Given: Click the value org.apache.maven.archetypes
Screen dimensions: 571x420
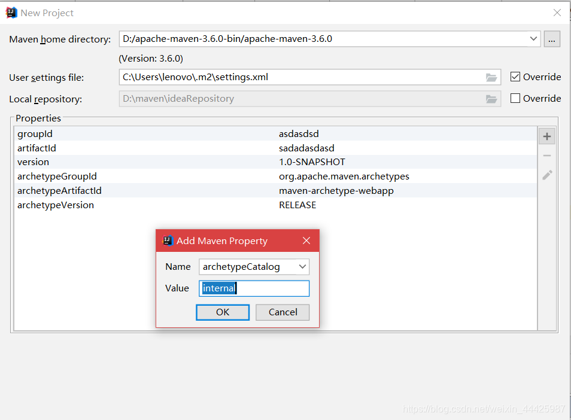Looking at the screenshot, I should tap(344, 176).
